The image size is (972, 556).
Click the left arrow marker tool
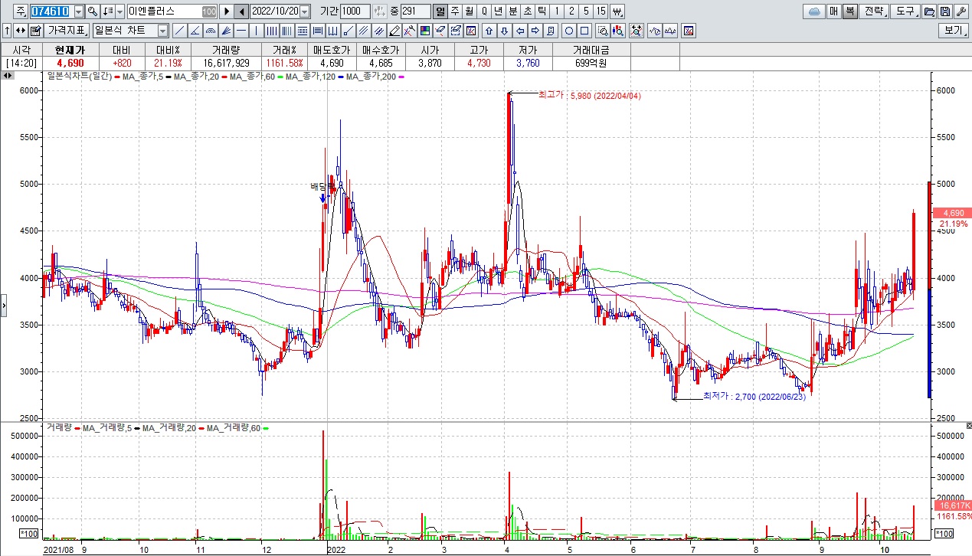pyautogui.click(x=520, y=31)
